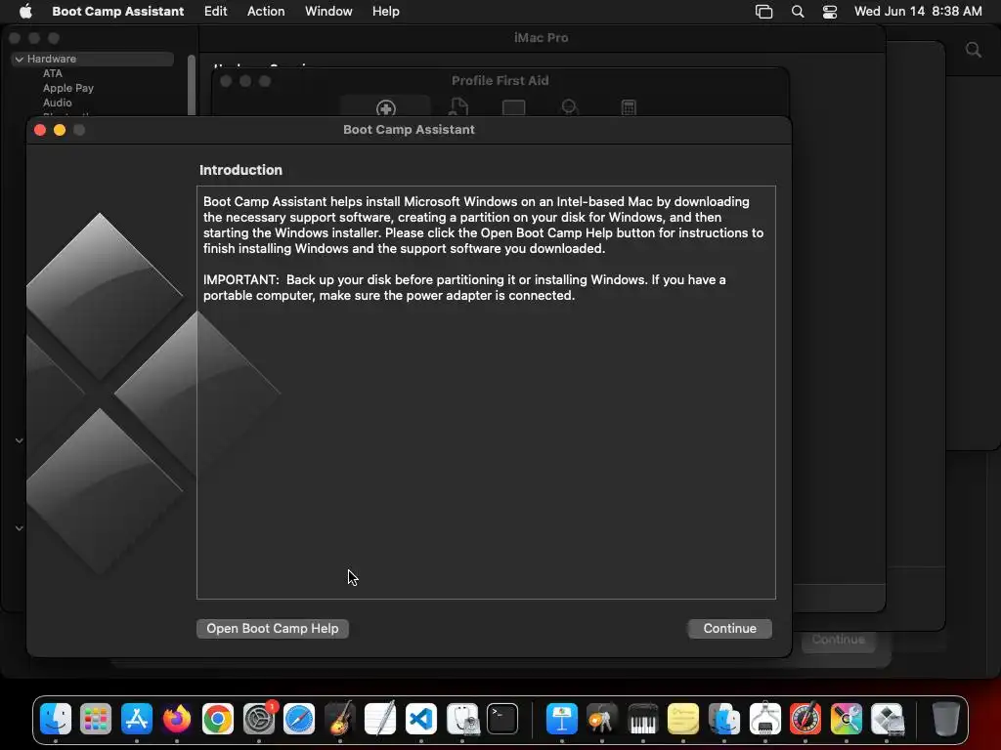Click calculator icon in Profile First Aid toolbar
This screenshot has width=1001, height=750.
coord(629,107)
